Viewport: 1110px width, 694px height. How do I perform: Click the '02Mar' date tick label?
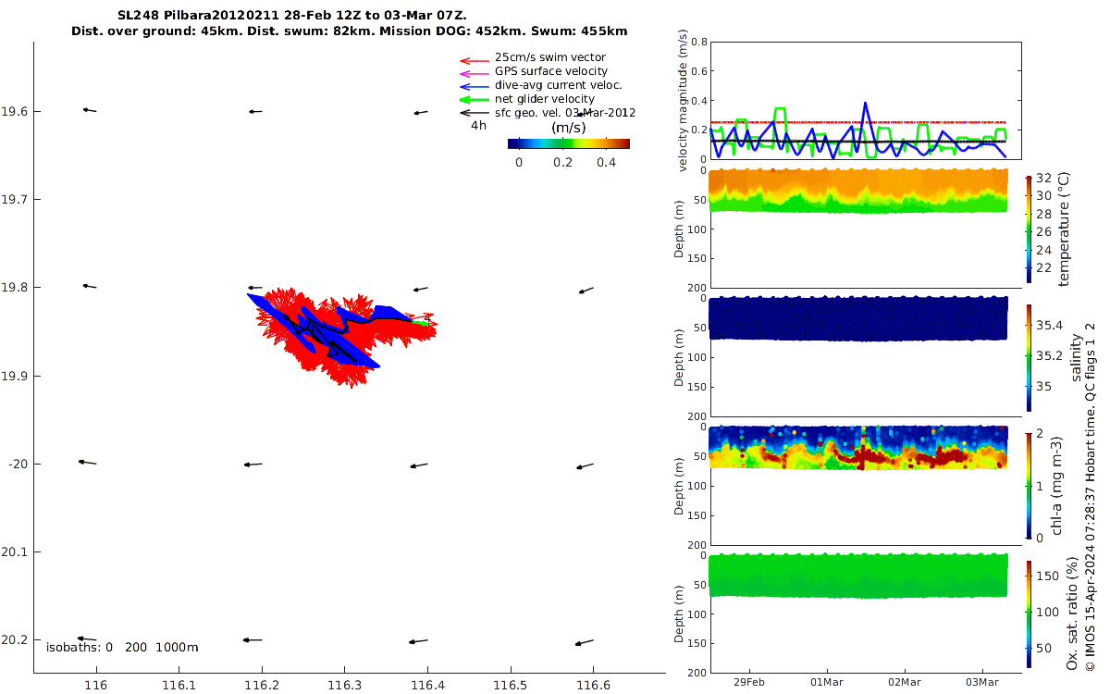point(905,682)
